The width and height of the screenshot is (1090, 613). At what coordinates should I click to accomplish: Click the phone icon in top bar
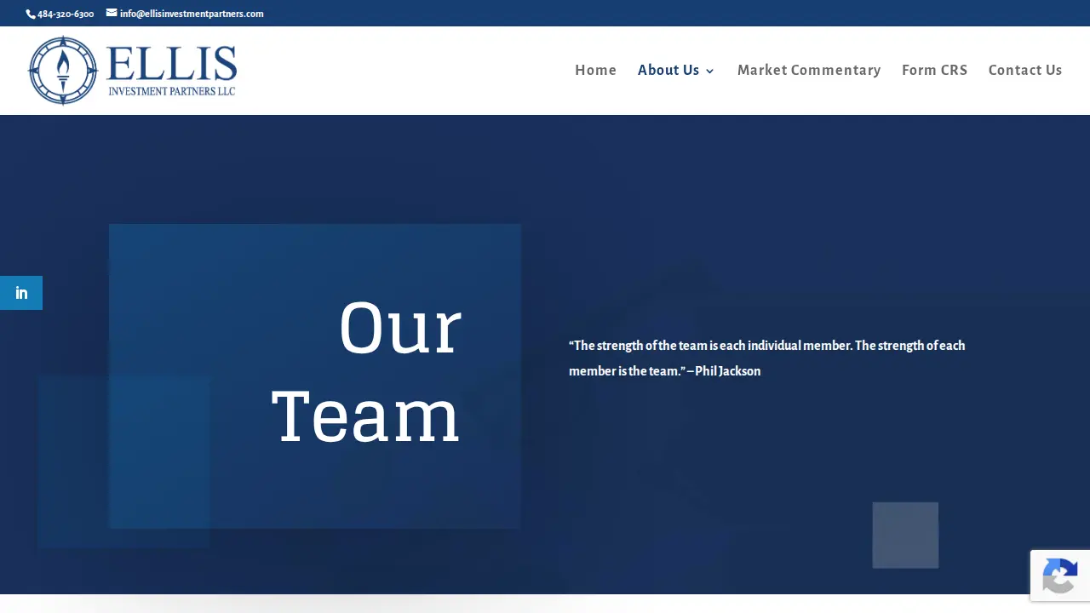[31, 14]
